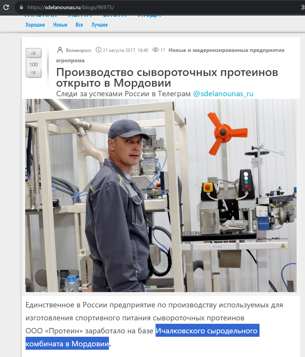Upvote the post with the thumbs-up button
The height and width of the screenshot is (357, 305).
coord(34,53)
